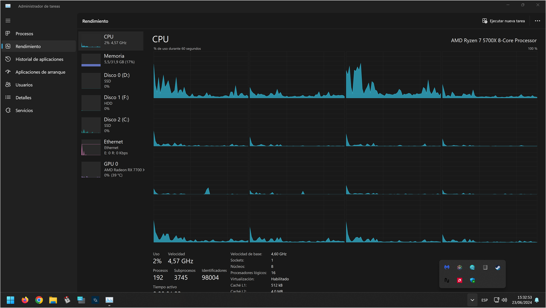Screen dimensions: 546x308
Task: Open the hamburger navigation menu
Action: [8, 21]
